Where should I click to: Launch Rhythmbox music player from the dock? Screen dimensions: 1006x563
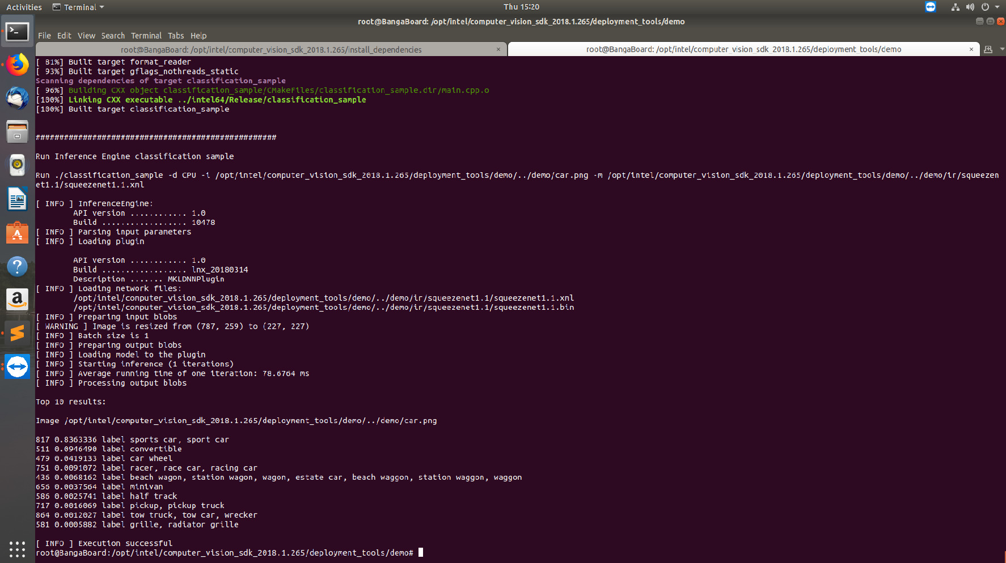click(17, 165)
